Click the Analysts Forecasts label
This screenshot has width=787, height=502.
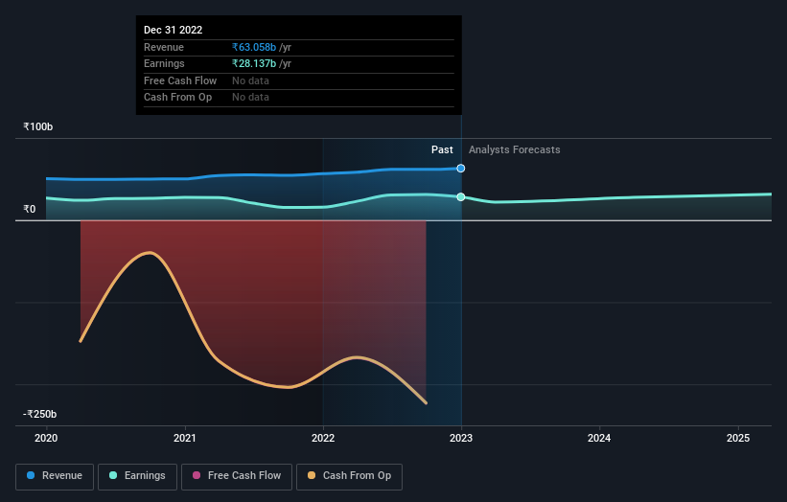(515, 150)
